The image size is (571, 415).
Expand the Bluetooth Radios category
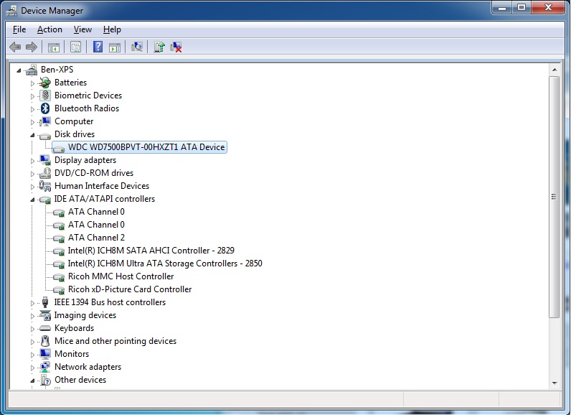(x=32, y=109)
